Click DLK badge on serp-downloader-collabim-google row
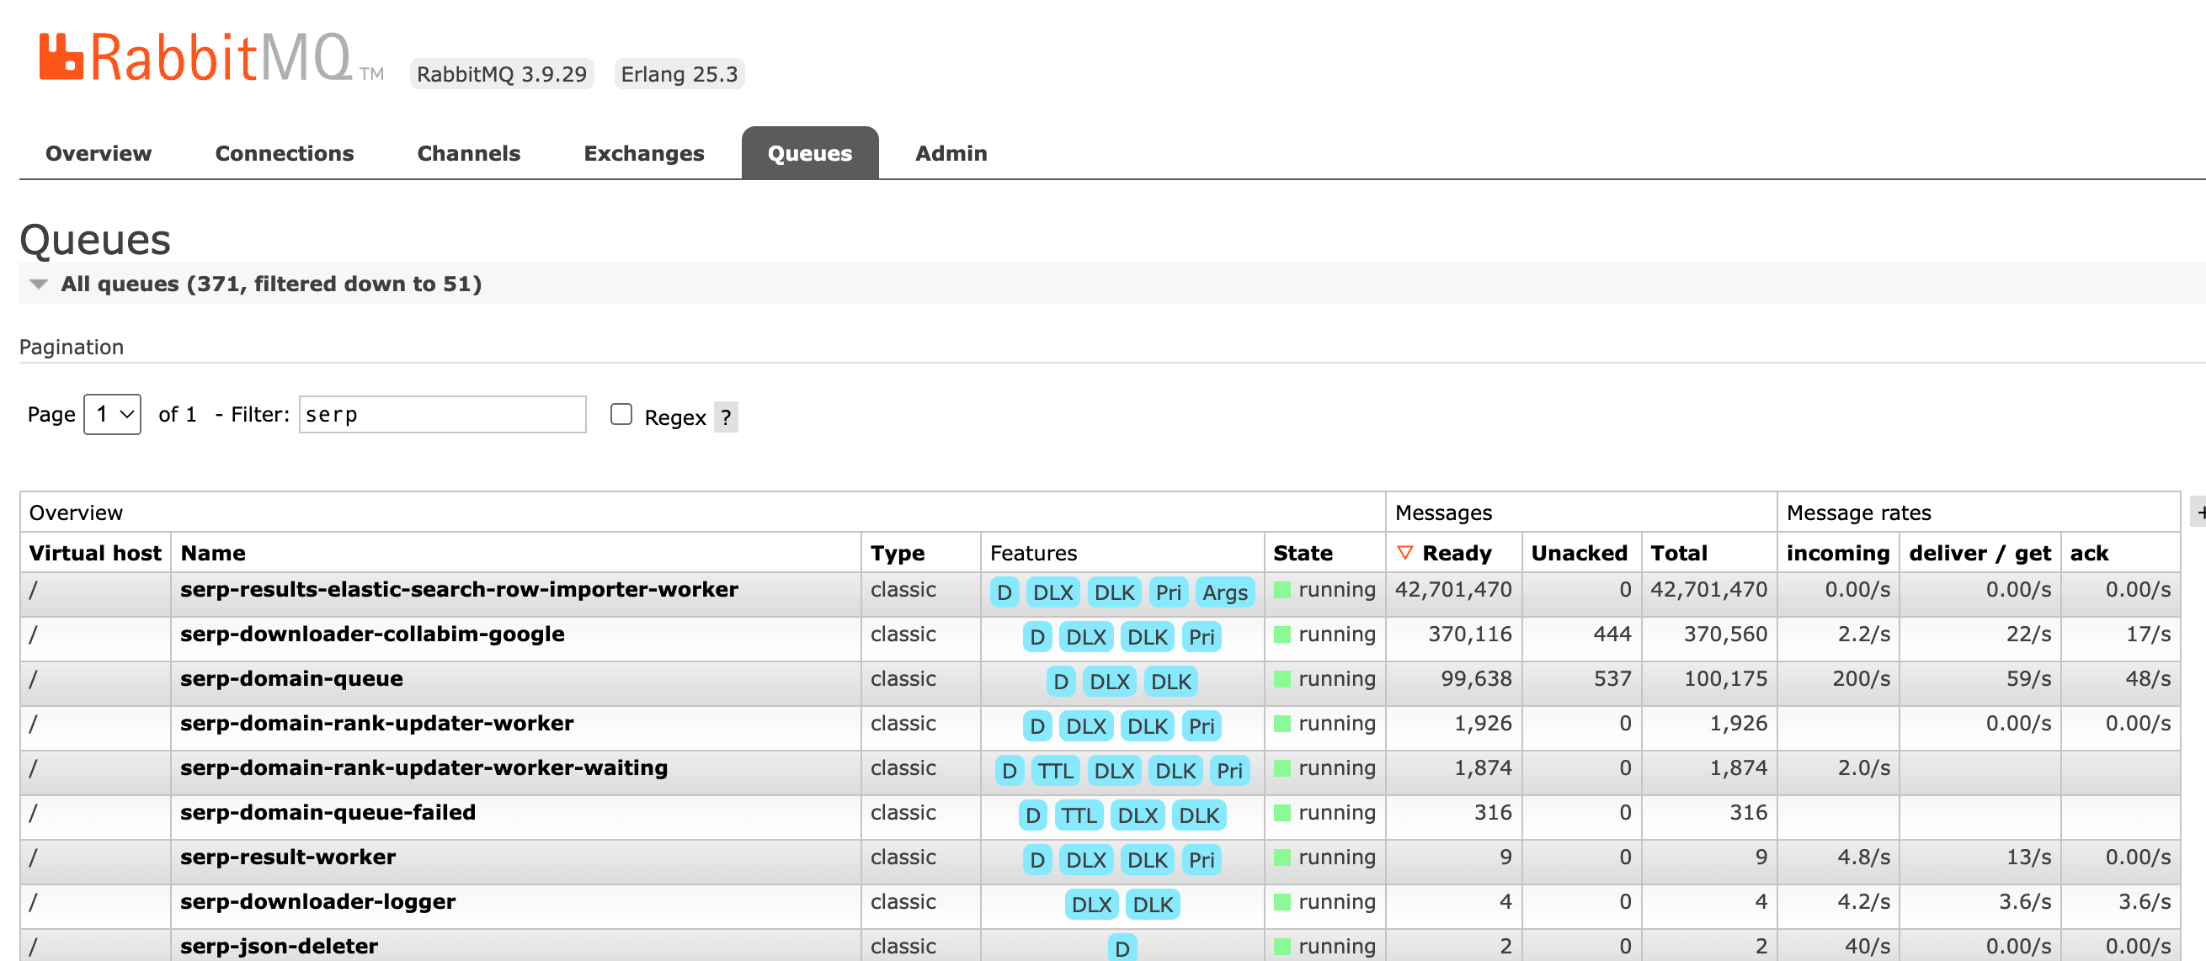This screenshot has width=2206, height=961. [1148, 637]
